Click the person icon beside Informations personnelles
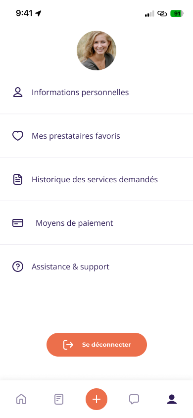Screen dimensions: 193x418 point(18,92)
